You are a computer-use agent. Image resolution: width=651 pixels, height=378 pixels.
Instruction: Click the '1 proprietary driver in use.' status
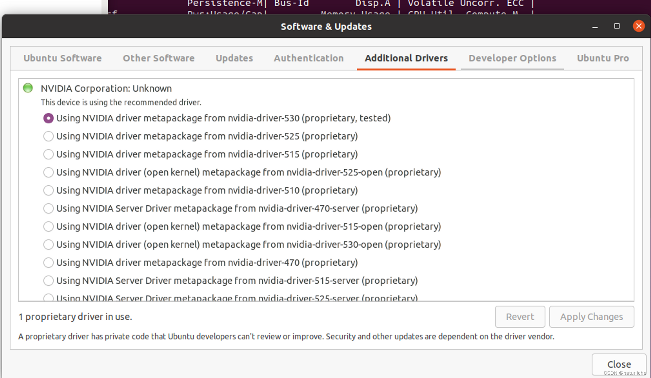click(x=75, y=317)
